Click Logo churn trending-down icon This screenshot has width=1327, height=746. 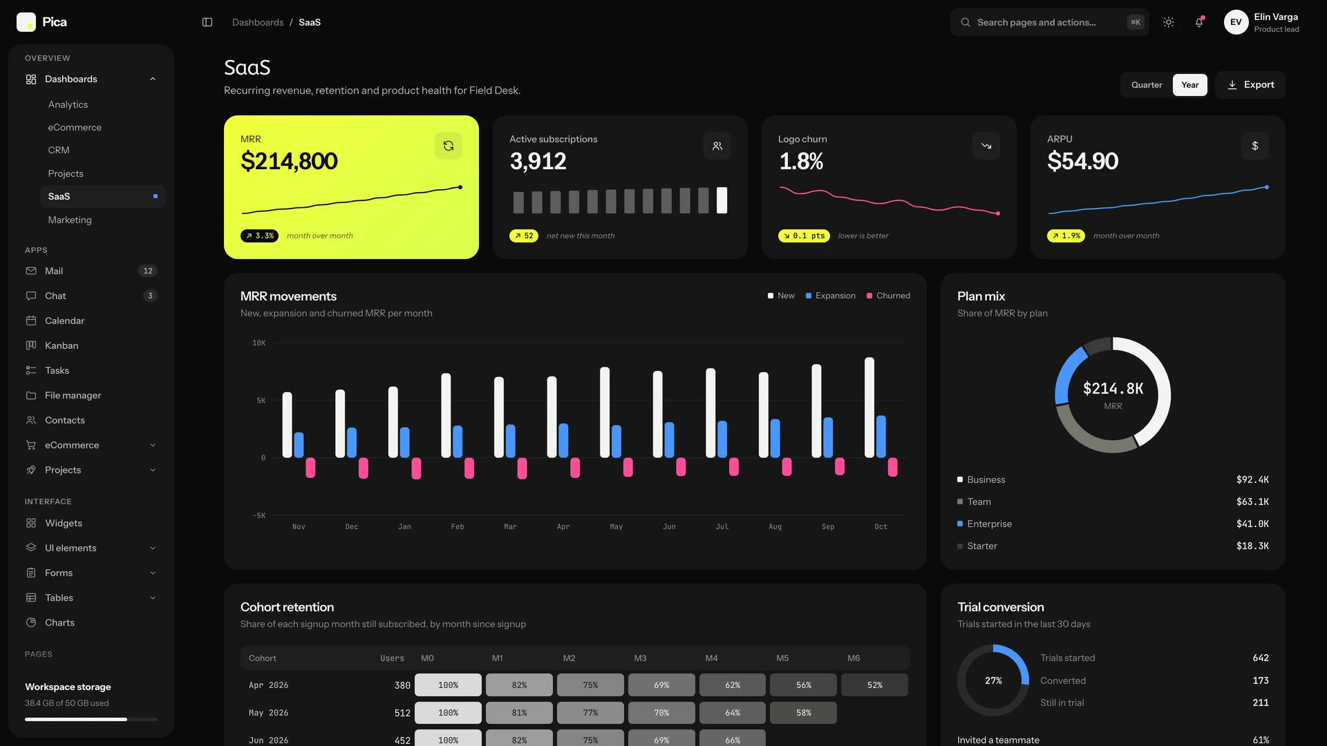986,146
